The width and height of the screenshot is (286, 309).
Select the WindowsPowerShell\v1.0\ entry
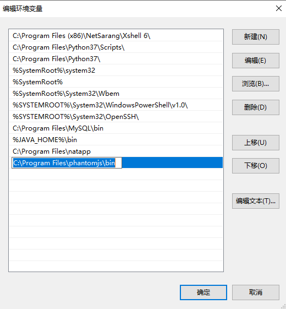tap(116, 105)
